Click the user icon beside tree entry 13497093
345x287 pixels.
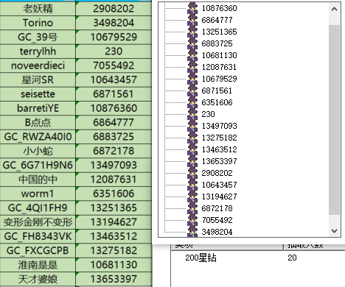pyautogui.click(x=192, y=126)
